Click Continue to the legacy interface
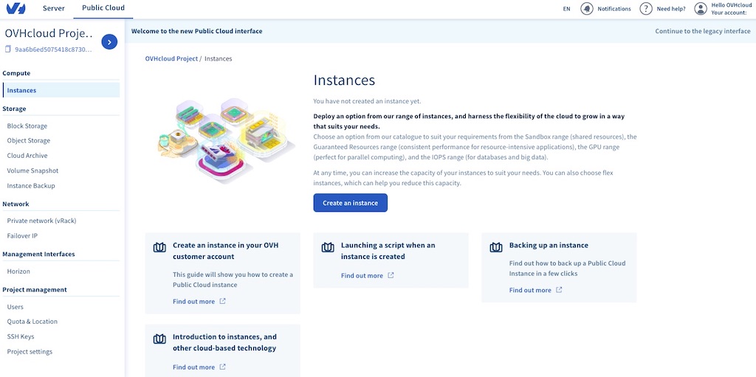Image resolution: width=756 pixels, height=377 pixels. coord(703,31)
